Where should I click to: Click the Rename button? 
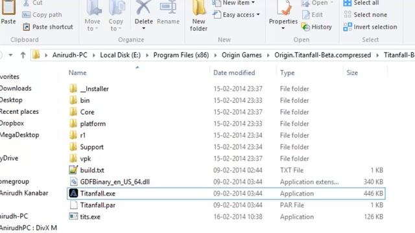[168, 13]
